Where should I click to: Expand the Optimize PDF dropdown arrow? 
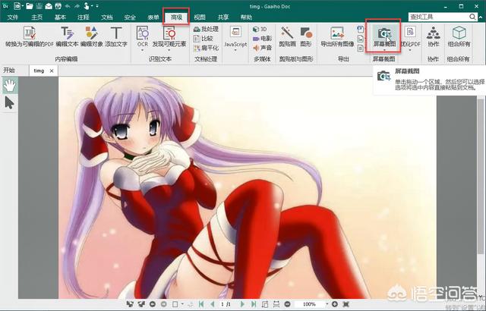410,50
